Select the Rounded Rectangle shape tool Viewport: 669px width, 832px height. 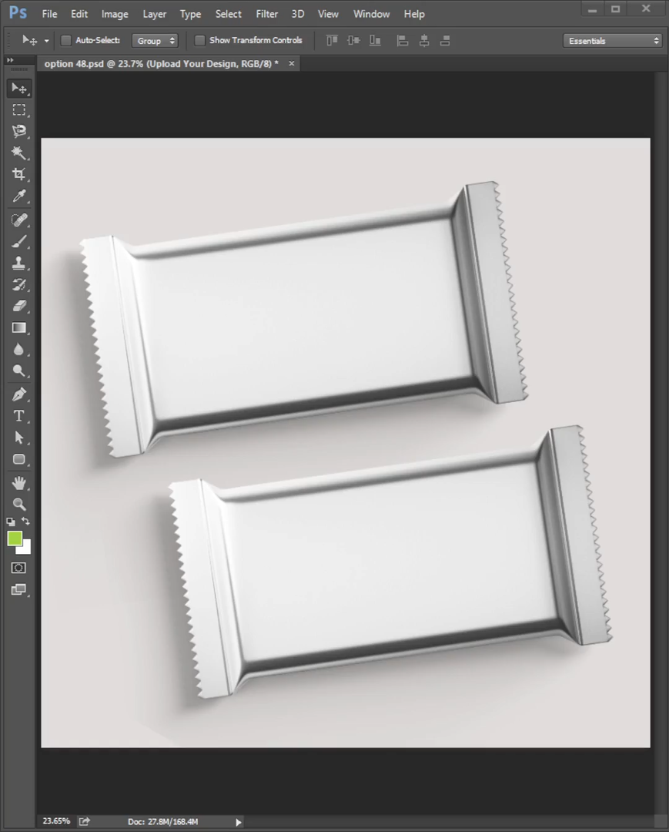click(x=19, y=459)
